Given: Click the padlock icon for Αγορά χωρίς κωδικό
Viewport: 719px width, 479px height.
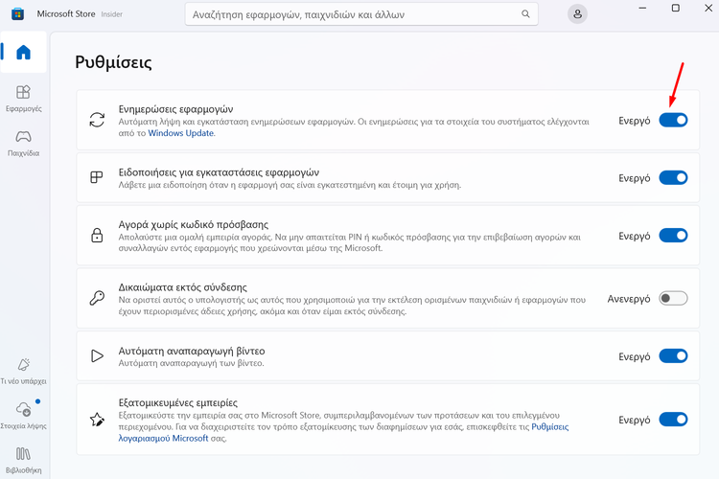Looking at the screenshot, I should point(97,236).
